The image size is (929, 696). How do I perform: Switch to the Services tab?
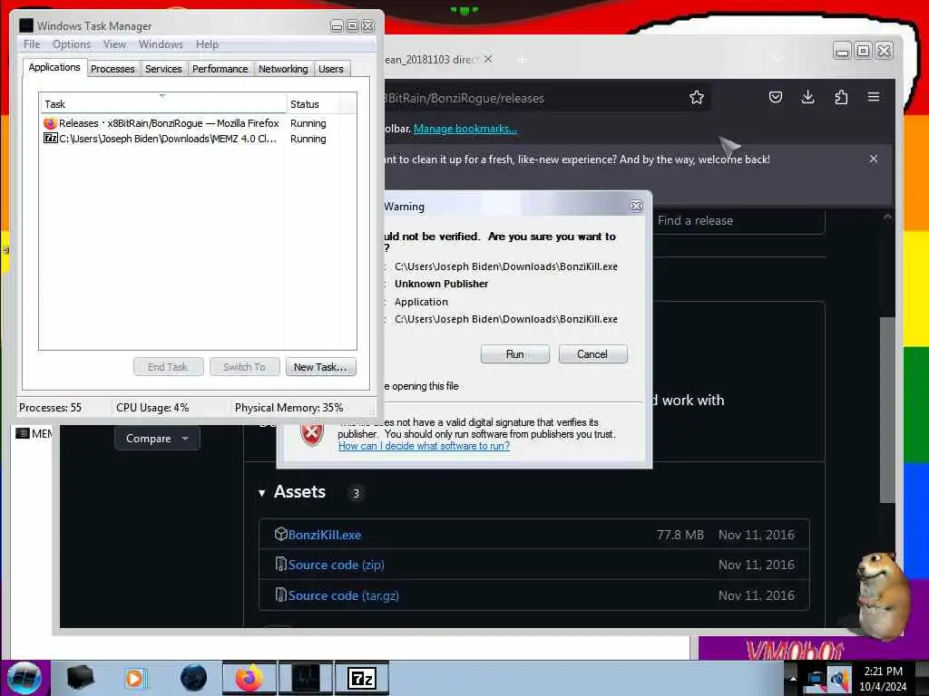163,69
